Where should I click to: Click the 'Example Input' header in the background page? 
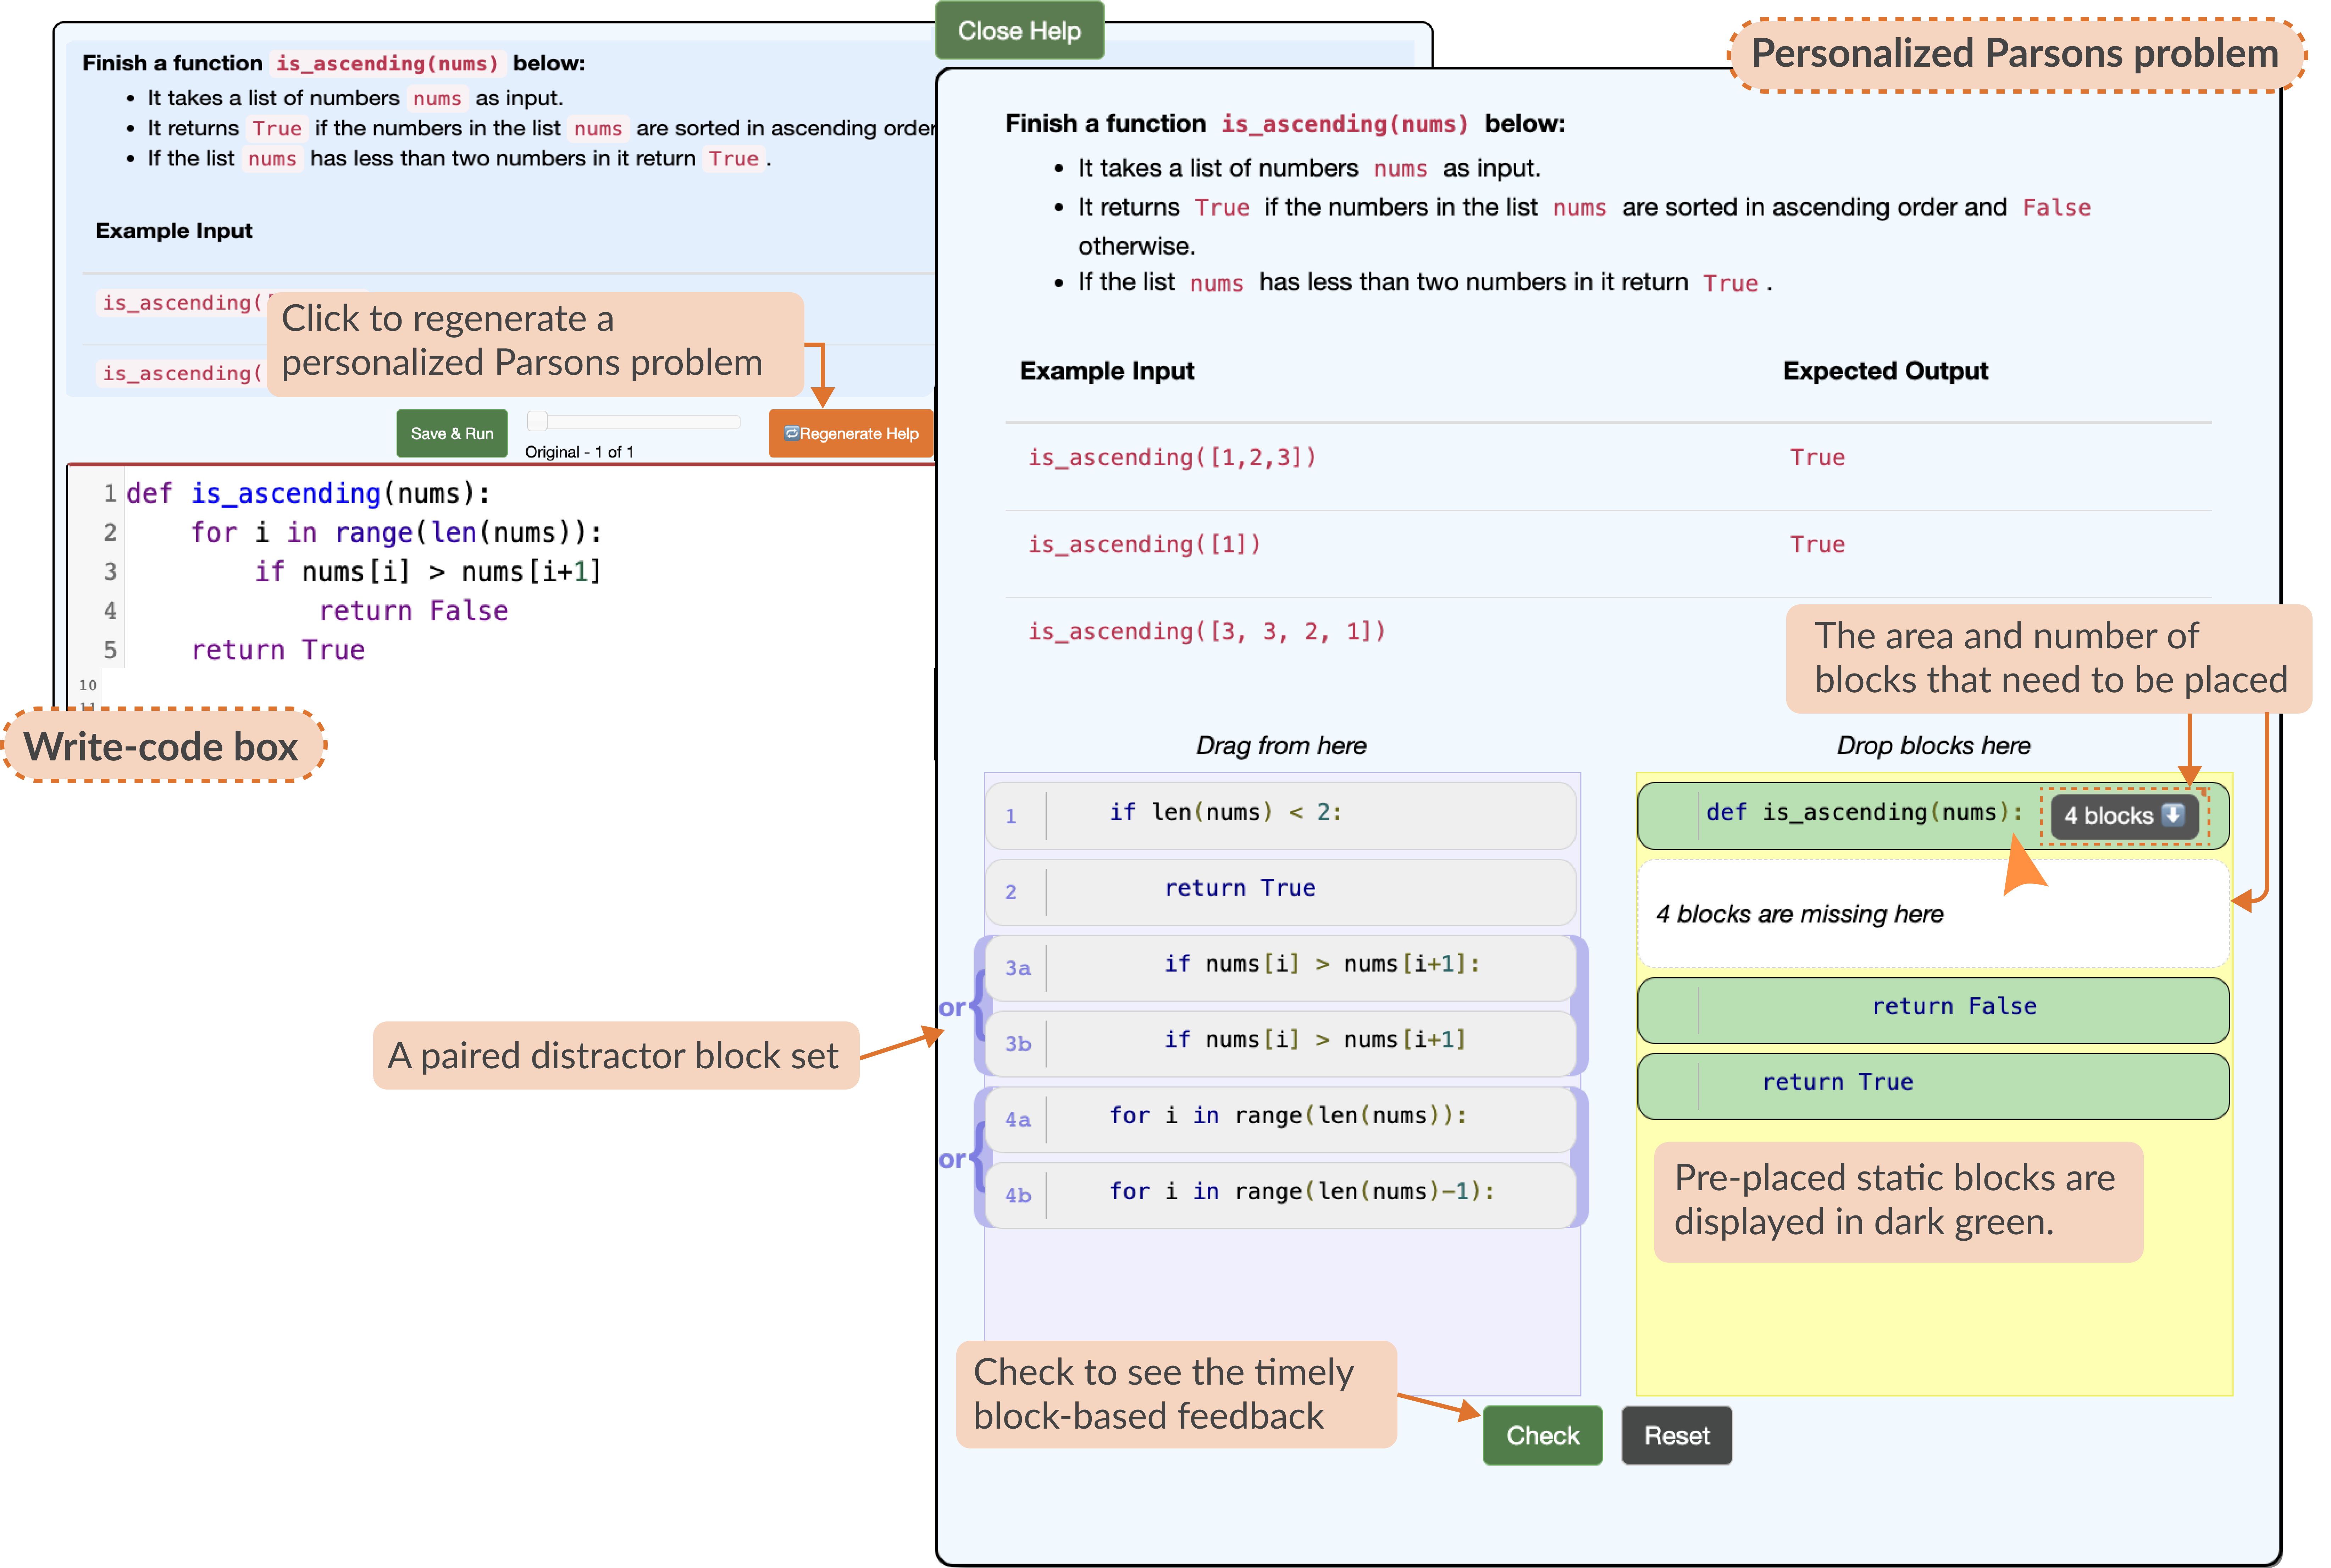click(174, 231)
